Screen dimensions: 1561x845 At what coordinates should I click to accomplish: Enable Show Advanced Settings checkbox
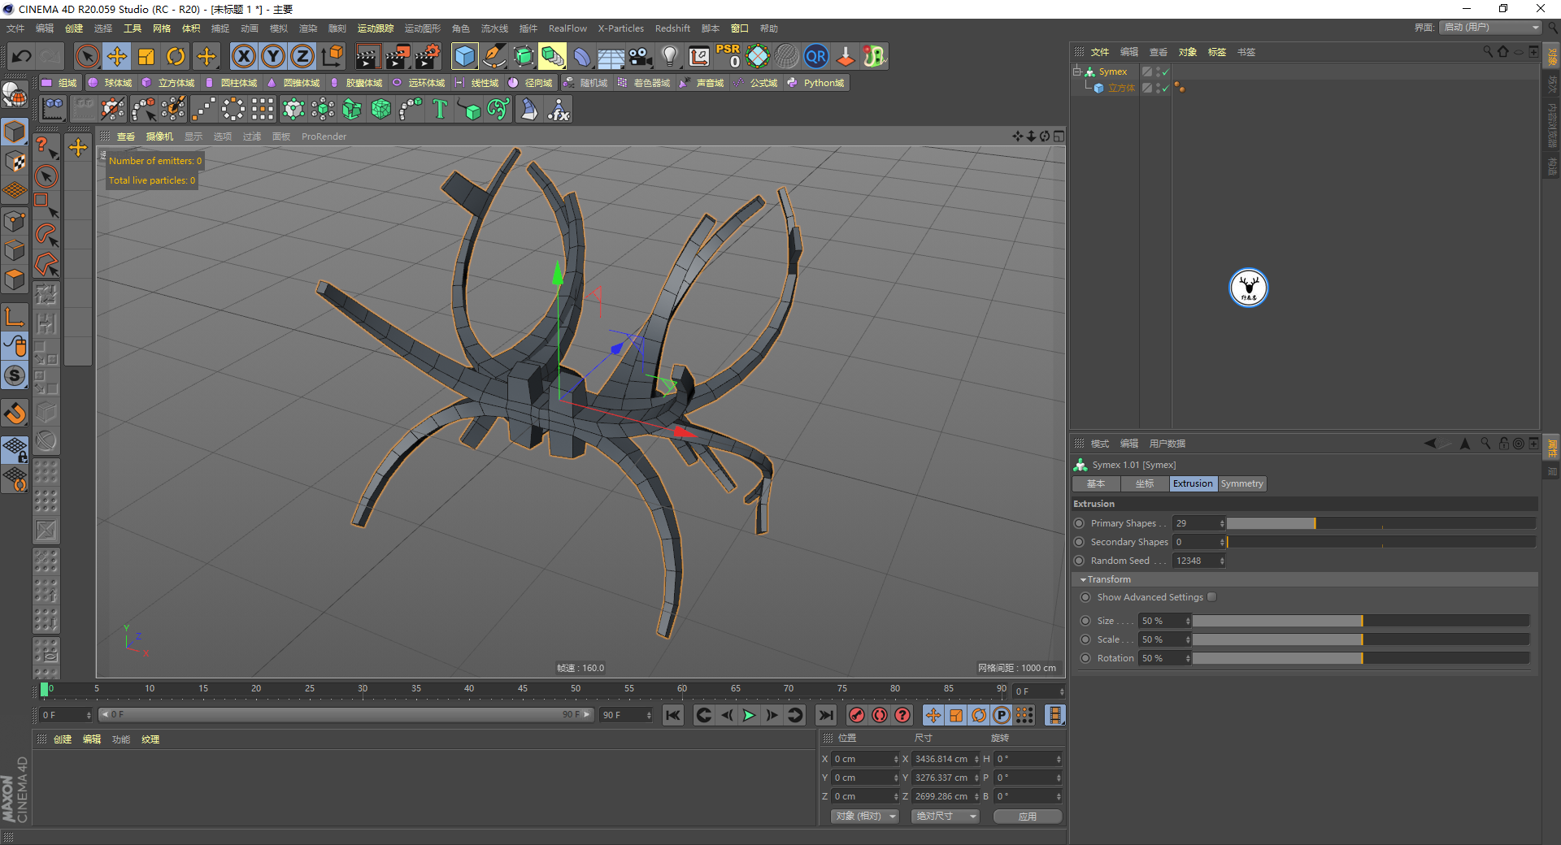1212,597
